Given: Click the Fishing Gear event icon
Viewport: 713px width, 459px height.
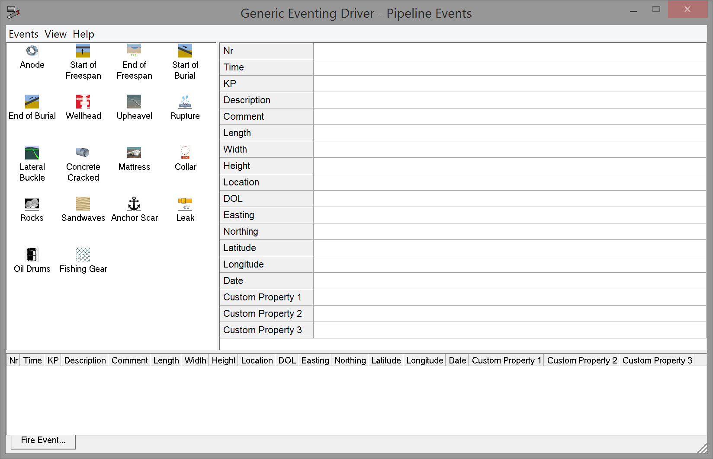Looking at the screenshot, I should coord(83,255).
